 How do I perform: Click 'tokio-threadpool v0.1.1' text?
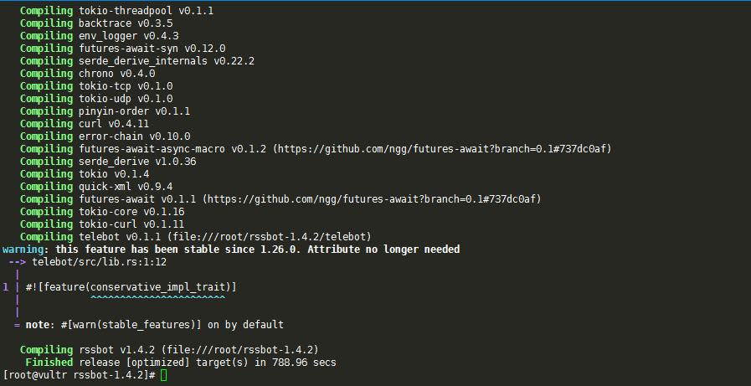click(146, 11)
